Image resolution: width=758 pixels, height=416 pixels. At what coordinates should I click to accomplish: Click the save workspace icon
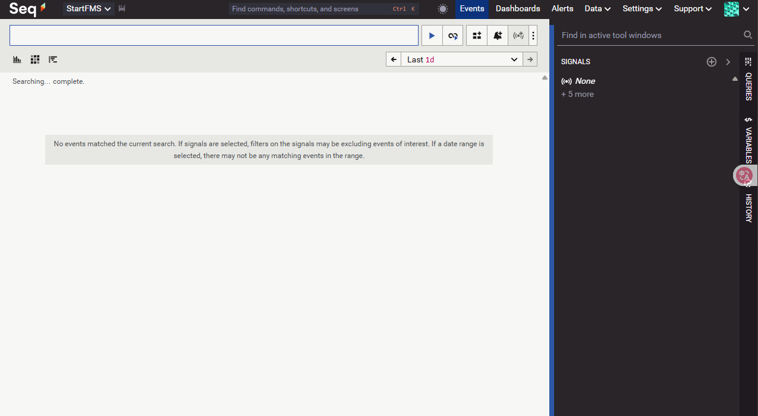pos(122,9)
